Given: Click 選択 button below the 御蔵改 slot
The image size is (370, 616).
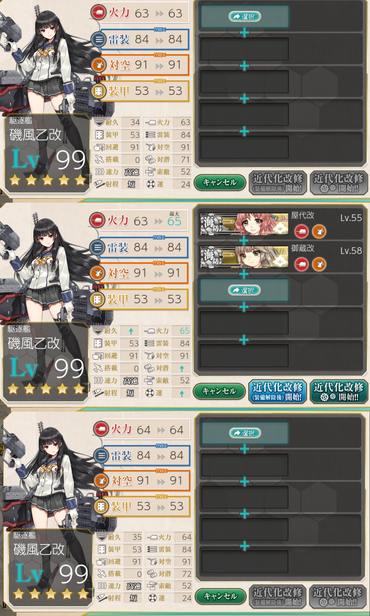Looking at the screenshot, I should pos(244,290).
